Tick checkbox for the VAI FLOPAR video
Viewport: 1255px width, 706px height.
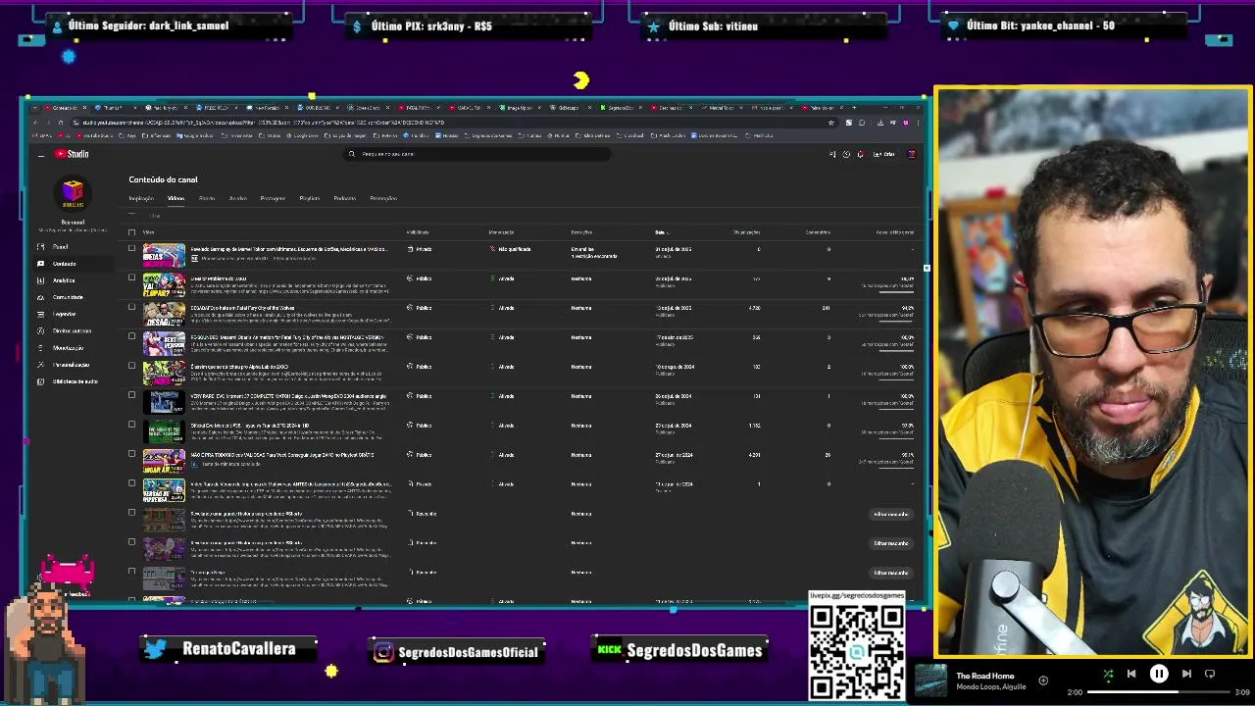pyautogui.click(x=131, y=277)
